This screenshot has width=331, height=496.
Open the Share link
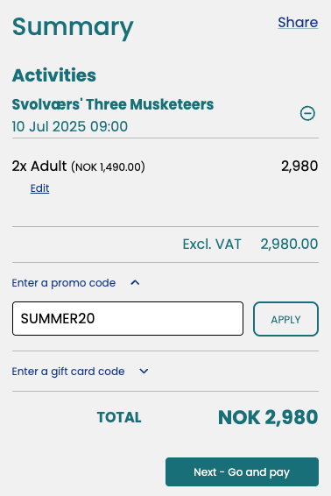coord(298,22)
